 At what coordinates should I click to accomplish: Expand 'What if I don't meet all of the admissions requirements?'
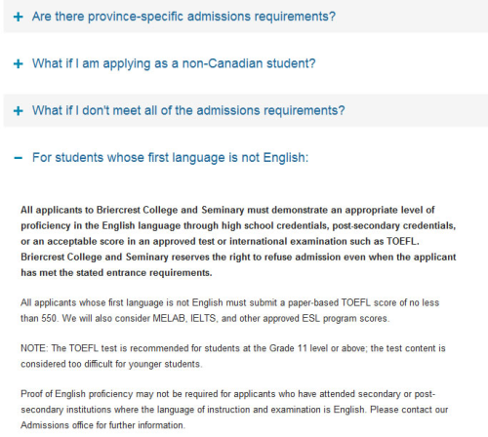click(x=188, y=110)
